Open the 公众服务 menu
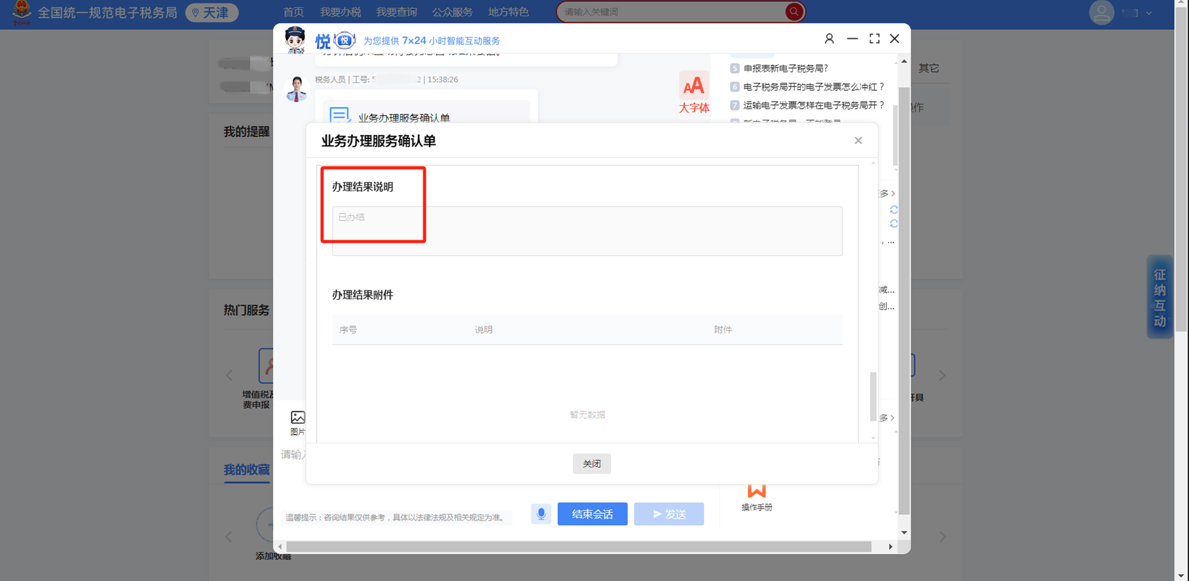 tap(452, 12)
